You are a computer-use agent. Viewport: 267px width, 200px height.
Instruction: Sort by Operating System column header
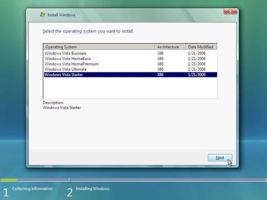click(99, 47)
